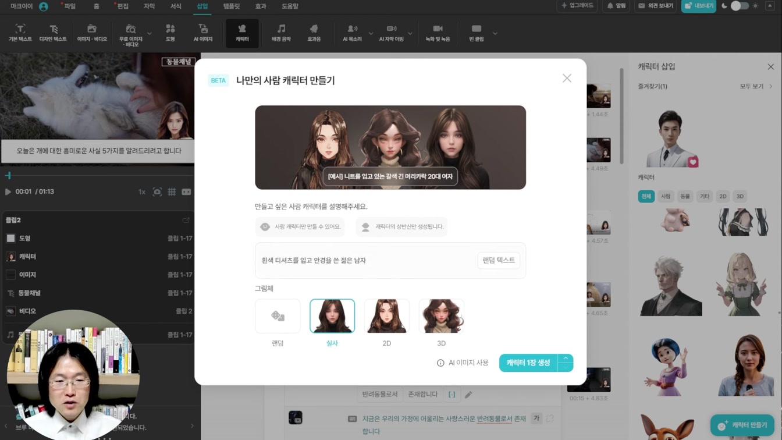The width and height of the screenshot is (782, 440).
Task: Filter characters by 전체
Action: click(646, 196)
